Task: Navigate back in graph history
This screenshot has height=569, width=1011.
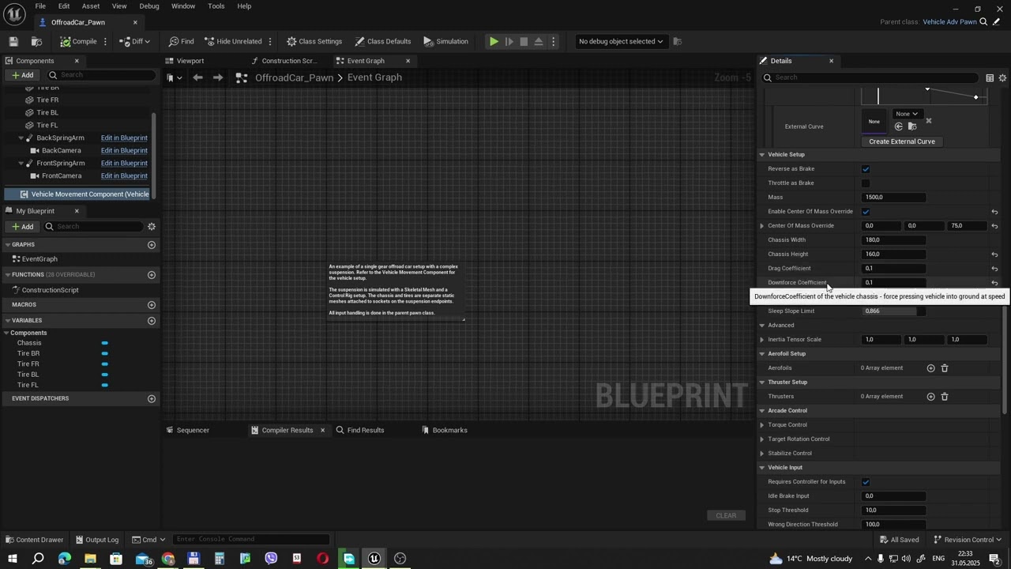Action: (197, 77)
